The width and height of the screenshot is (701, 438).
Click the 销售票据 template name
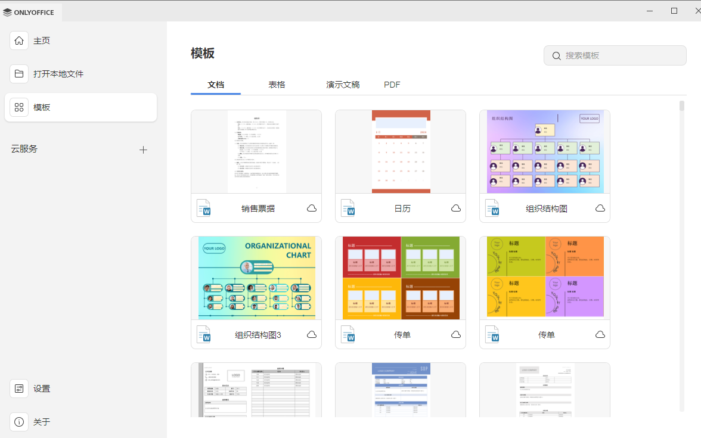coord(258,209)
